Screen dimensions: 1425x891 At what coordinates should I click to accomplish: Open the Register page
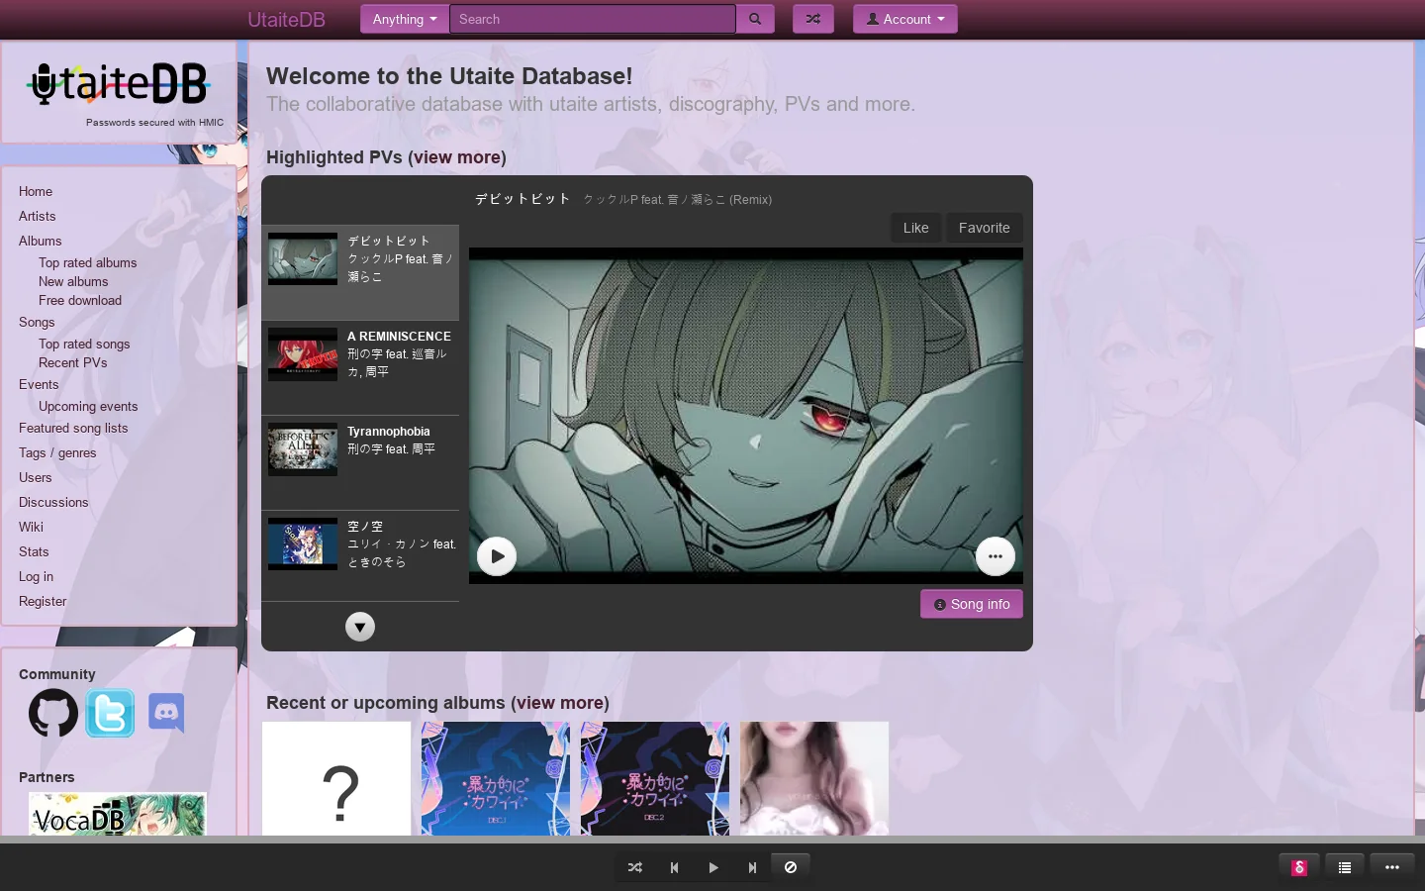(43, 601)
